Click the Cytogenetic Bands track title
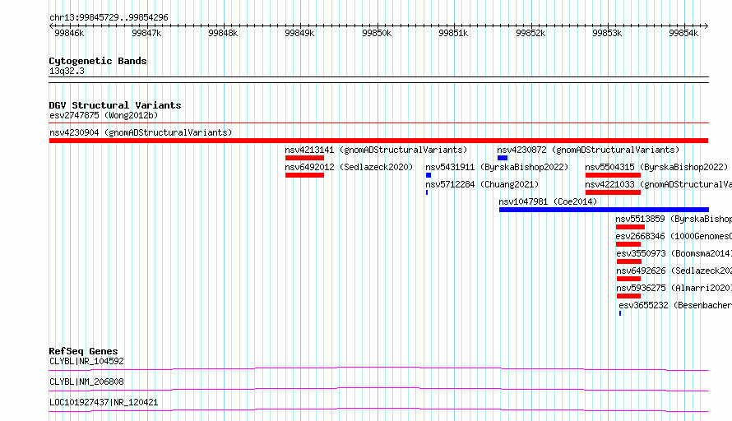The image size is (732, 421). [x=98, y=61]
